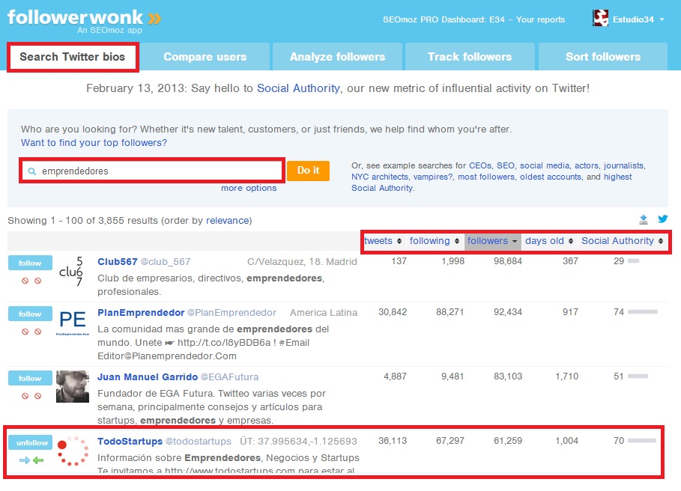Screen dimensions: 681x491
Task: Sort results by Social Authority column
Action: click(623, 241)
